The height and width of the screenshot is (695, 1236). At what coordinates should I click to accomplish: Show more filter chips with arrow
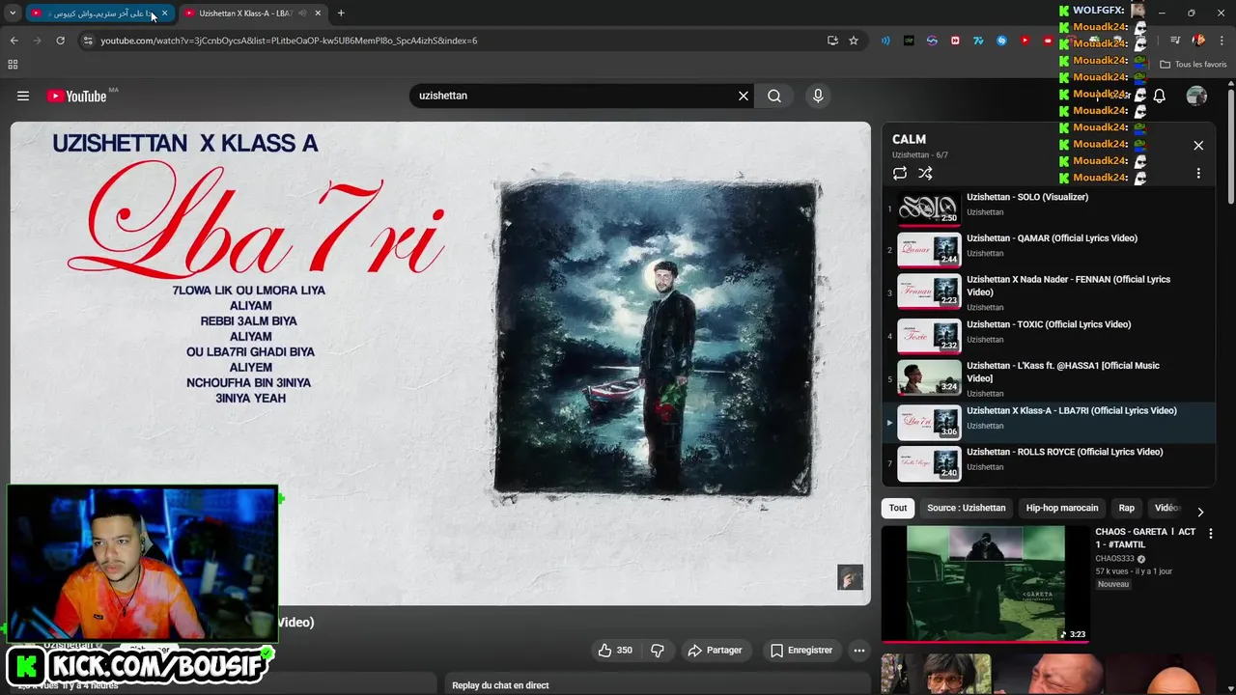coord(1200,512)
